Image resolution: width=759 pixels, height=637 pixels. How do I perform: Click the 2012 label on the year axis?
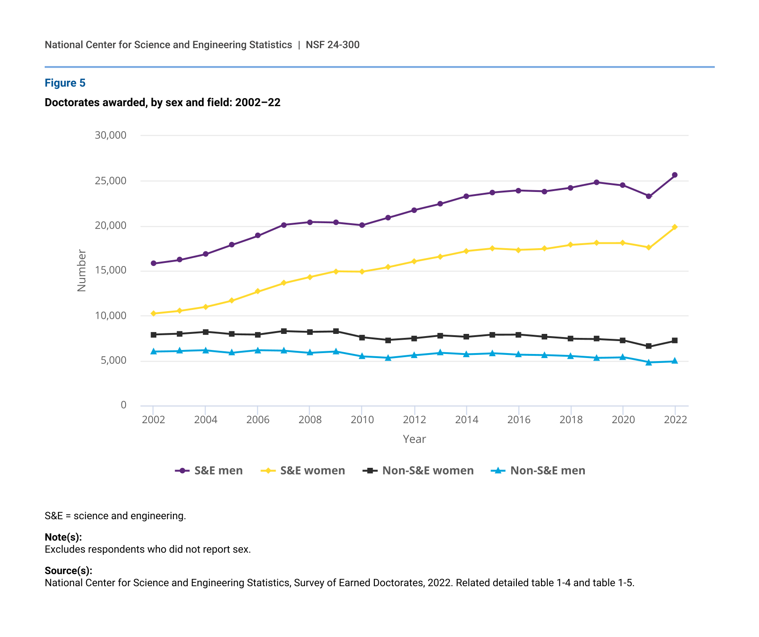point(414,420)
